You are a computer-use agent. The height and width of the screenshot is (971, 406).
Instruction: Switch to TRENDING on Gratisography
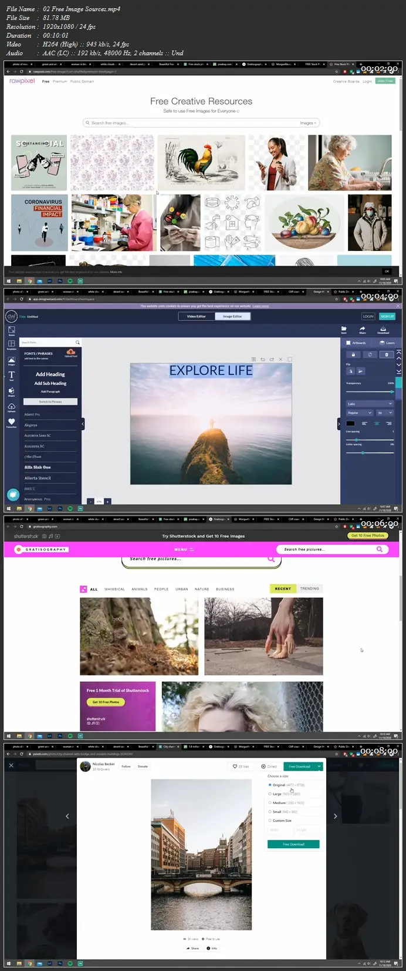tap(309, 588)
